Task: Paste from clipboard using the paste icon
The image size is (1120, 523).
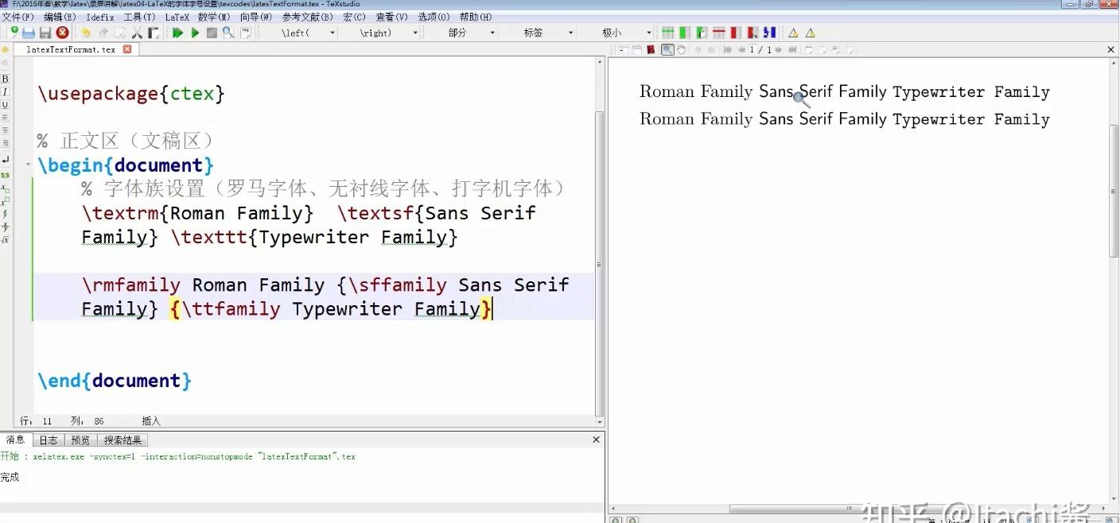Action: [x=154, y=33]
